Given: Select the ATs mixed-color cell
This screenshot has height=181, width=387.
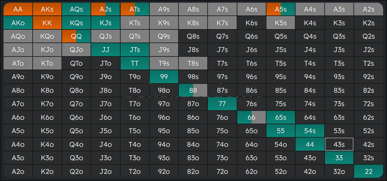Looking at the screenshot, I should point(135,9).
